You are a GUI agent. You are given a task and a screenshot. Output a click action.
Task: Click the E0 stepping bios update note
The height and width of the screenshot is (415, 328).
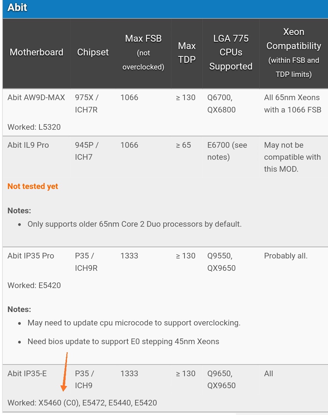(x=123, y=342)
